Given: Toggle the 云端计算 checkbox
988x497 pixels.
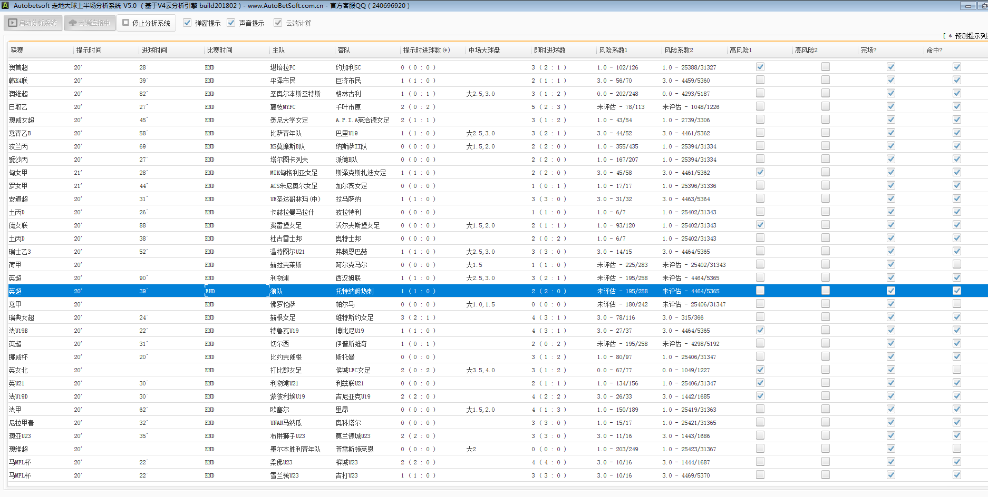Looking at the screenshot, I should (x=278, y=23).
